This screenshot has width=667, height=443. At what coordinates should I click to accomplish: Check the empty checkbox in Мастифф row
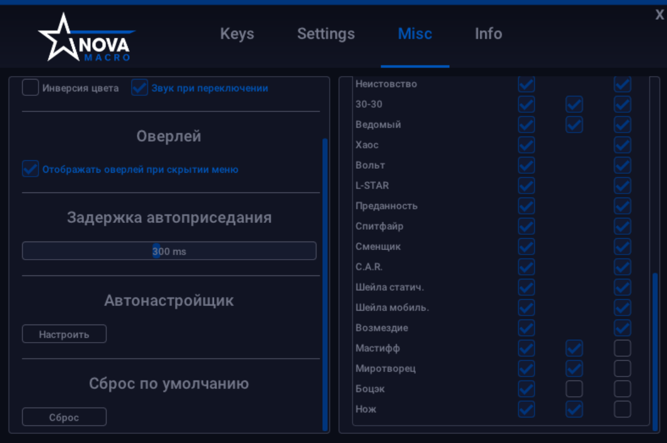pyautogui.click(x=622, y=348)
